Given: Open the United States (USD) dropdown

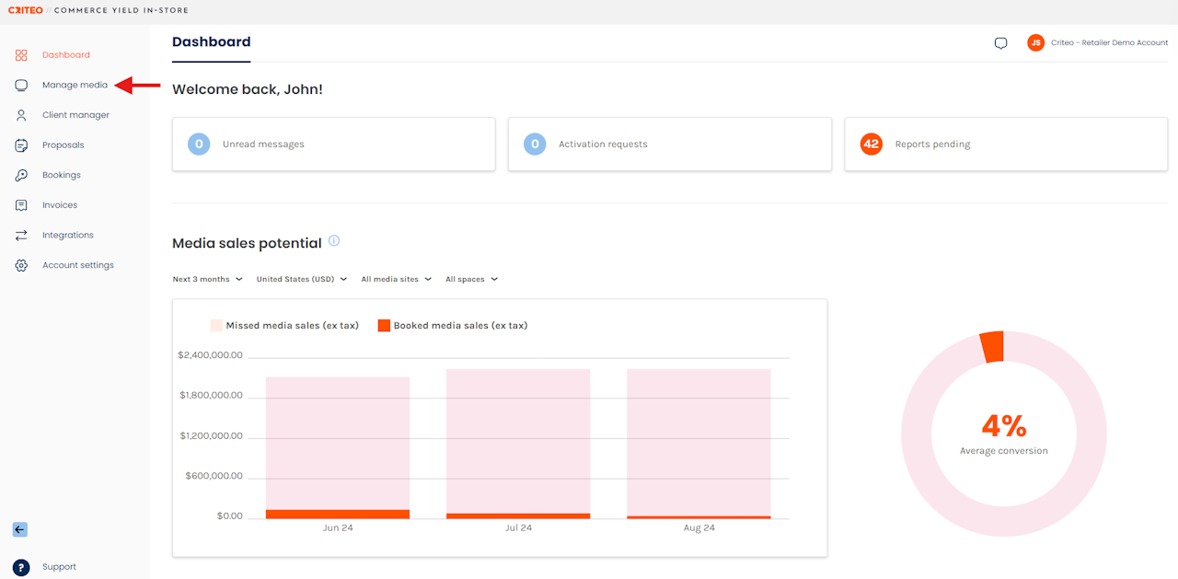Looking at the screenshot, I should pos(301,279).
